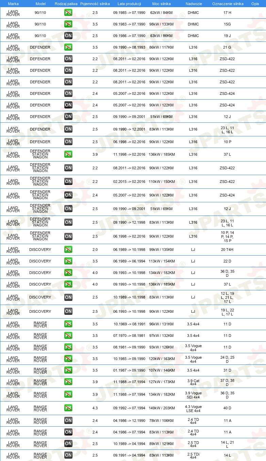Click the petrol icon in the Range Rover 31 D row
Screen dimensions: 266x461
tap(68, 370)
